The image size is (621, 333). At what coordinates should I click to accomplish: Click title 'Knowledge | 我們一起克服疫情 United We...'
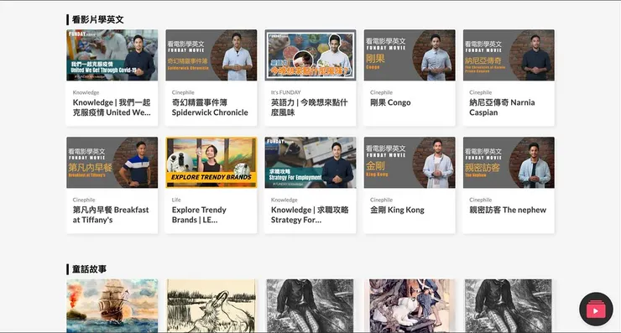tap(112, 107)
